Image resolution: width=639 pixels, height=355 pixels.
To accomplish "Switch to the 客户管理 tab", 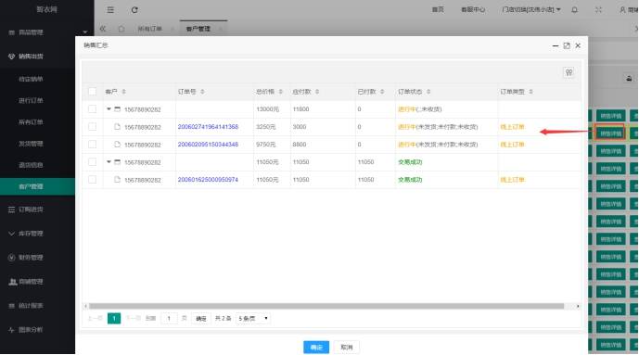I will tap(198, 29).
